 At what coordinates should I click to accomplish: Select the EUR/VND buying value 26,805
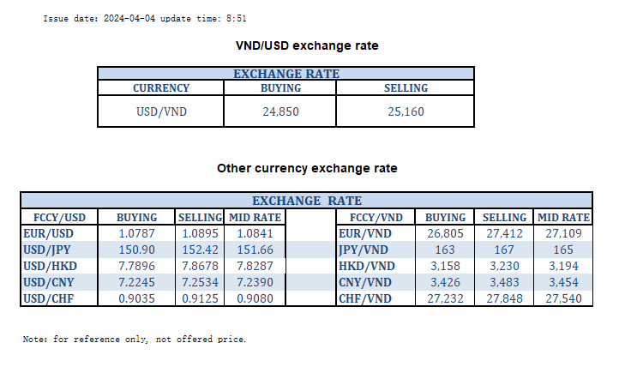point(445,232)
